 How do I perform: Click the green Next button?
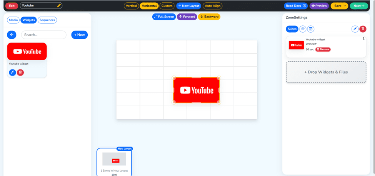pos(359,6)
